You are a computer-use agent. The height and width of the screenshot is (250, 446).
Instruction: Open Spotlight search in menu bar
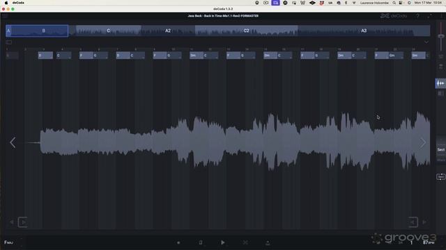click(394, 3)
